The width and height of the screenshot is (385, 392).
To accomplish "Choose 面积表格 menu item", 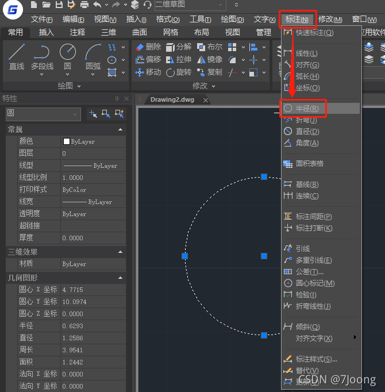I will point(321,164).
